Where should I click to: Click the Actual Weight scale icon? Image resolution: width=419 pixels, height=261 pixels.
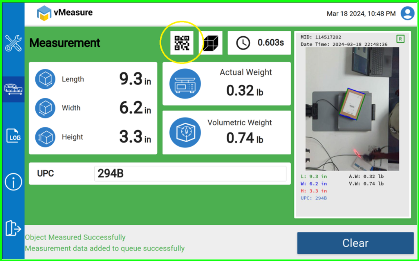coord(185,84)
